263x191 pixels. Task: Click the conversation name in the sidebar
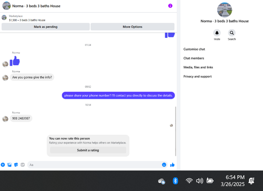(x=225, y=21)
